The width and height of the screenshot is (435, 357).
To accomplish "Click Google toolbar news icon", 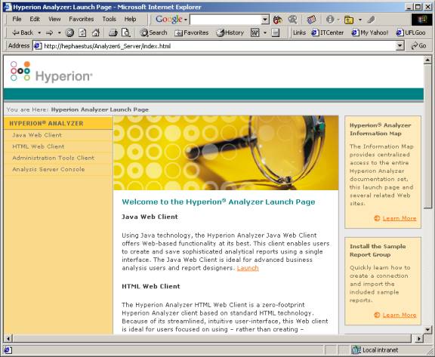I will pyautogui.click(x=311, y=20).
